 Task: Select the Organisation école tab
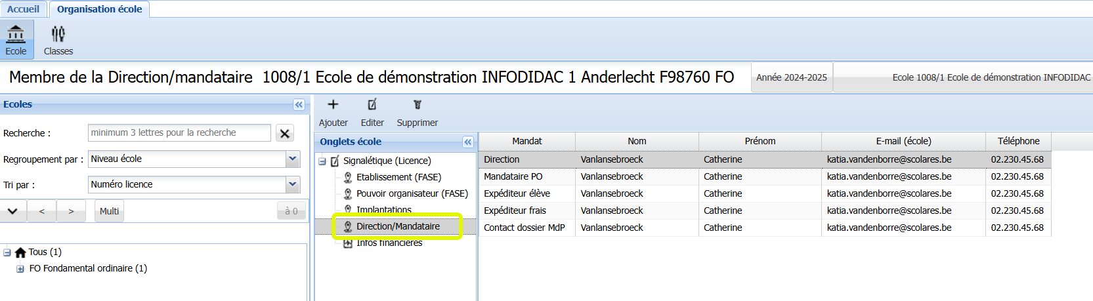coord(99,9)
